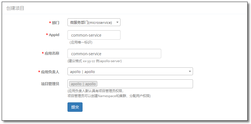The height and width of the screenshot is (124, 251).
Task: Focus the AppId input field
Action: tap(94, 35)
